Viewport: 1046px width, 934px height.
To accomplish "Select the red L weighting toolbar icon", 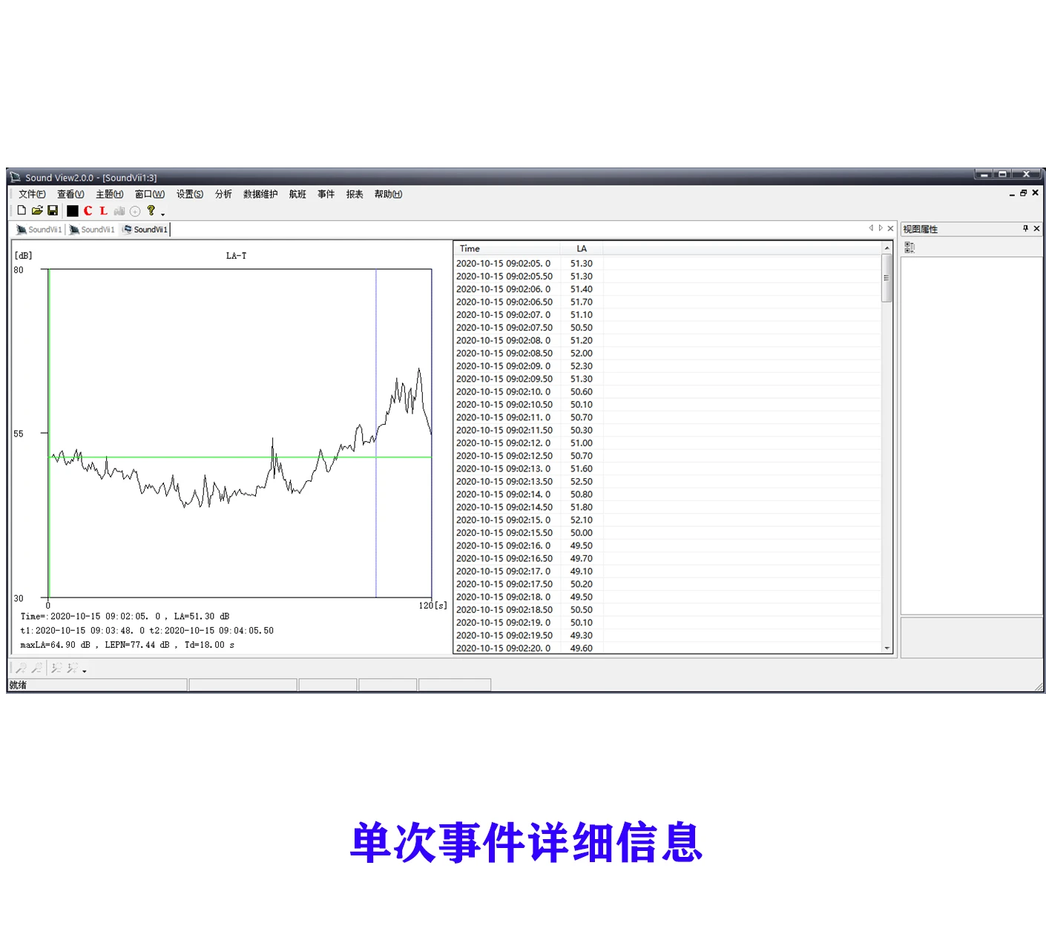I will (103, 211).
